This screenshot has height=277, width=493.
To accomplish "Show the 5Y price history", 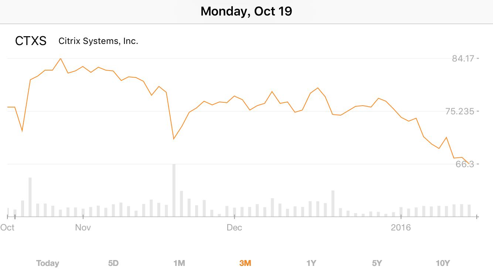I will (x=377, y=263).
